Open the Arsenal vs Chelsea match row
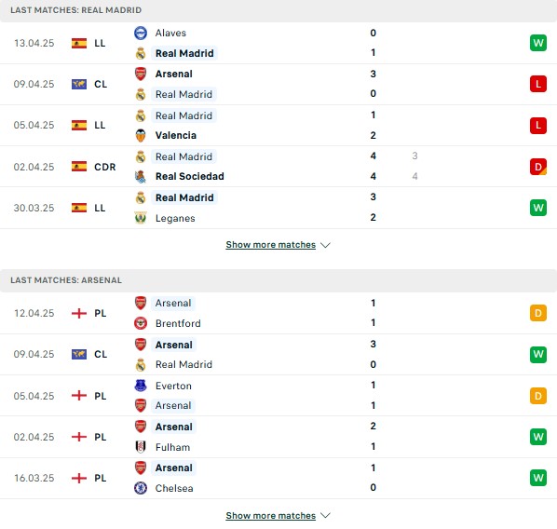 click(x=278, y=478)
